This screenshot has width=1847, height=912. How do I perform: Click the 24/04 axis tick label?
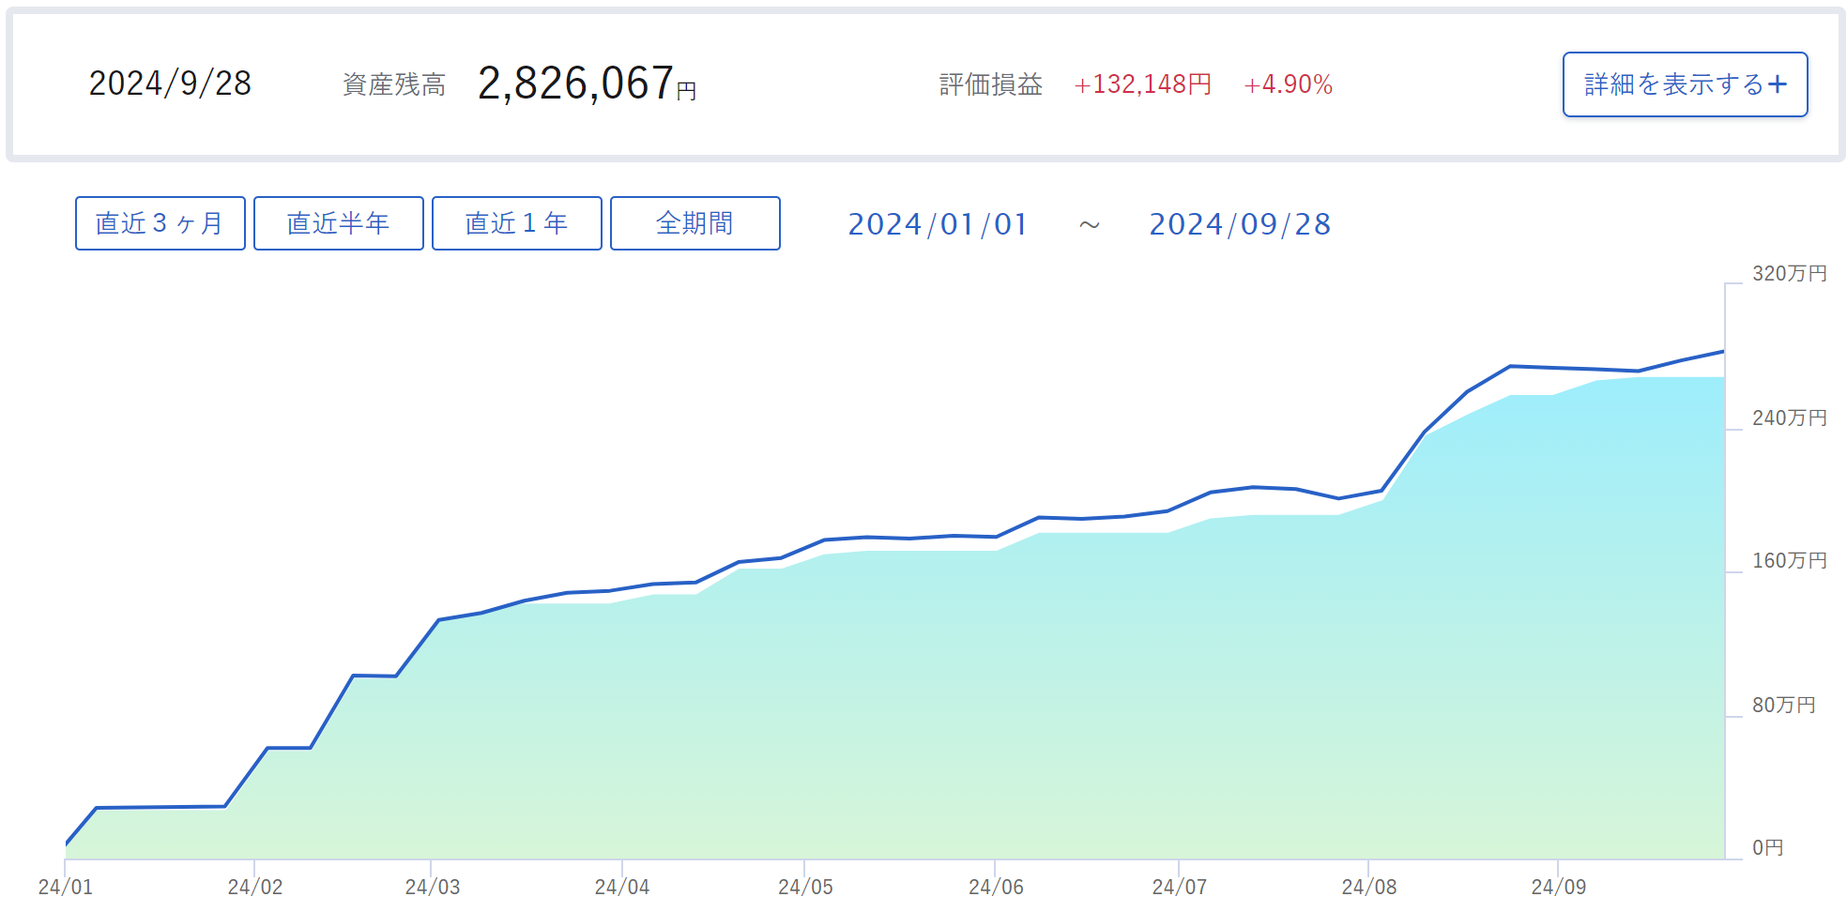(622, 887)
